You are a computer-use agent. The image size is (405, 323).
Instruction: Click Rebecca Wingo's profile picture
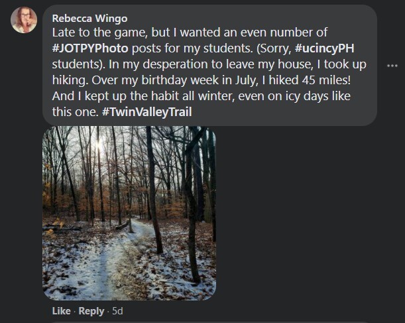click(23, 20)
